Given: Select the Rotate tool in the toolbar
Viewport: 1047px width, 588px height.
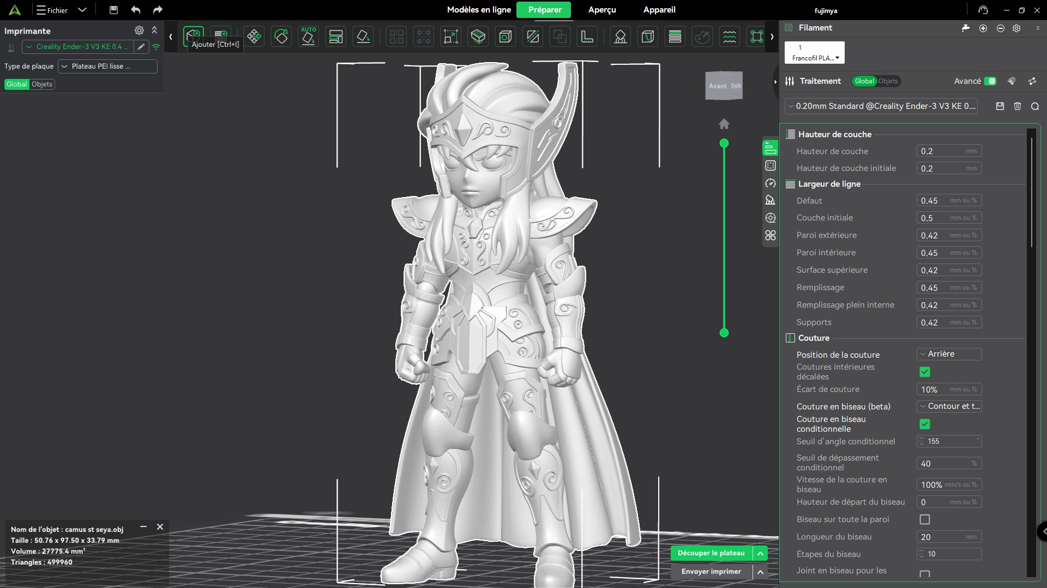Looking at the screenshot, I should coord(281,36).
